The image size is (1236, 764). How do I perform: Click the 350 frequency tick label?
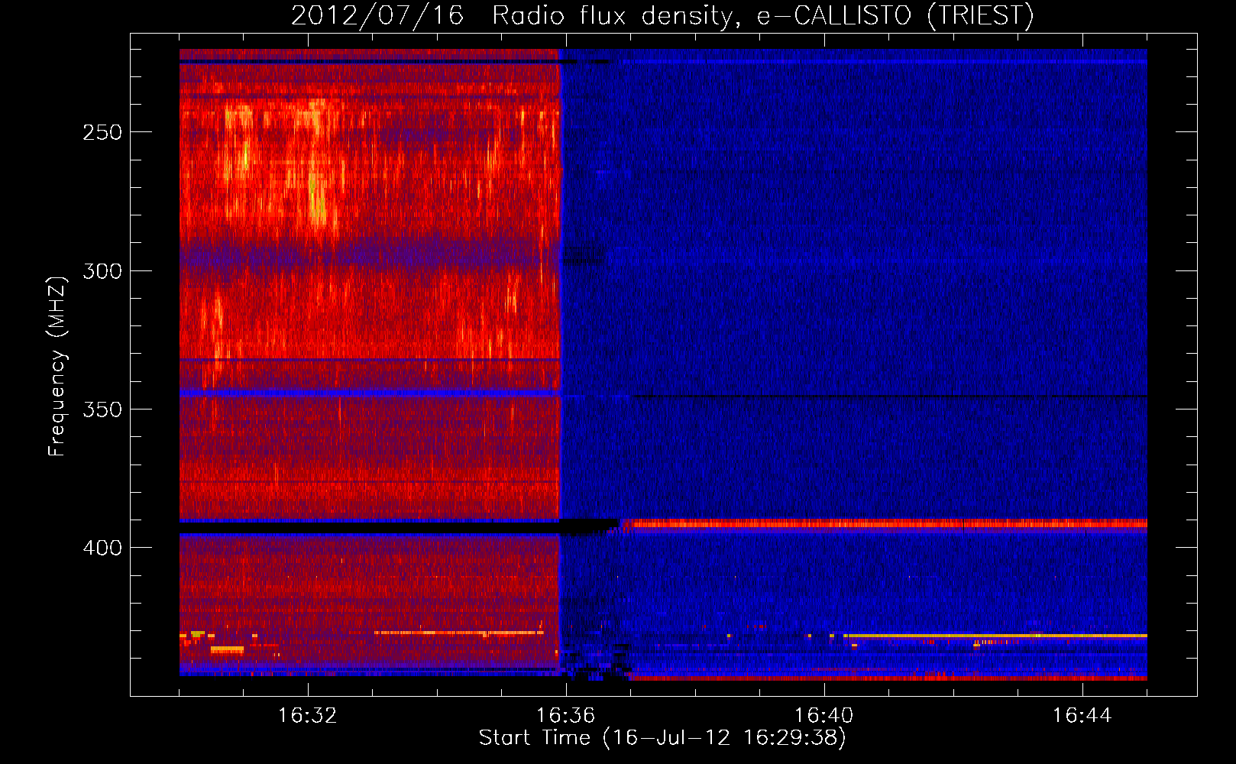(102, 410)
